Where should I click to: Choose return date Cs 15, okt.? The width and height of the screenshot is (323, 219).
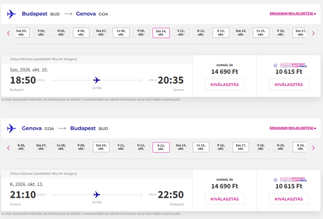(201, 147)
